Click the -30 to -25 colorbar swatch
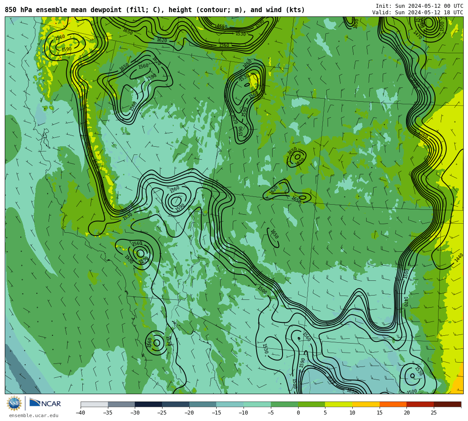This screenshot has height=421, width=468. point(149,404)
